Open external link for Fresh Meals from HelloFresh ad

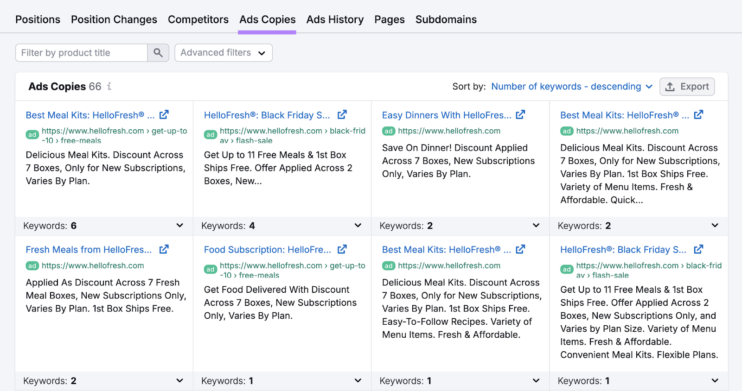[x=164, y=249]
